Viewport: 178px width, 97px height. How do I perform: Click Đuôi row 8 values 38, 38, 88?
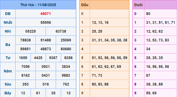(154, 84)
